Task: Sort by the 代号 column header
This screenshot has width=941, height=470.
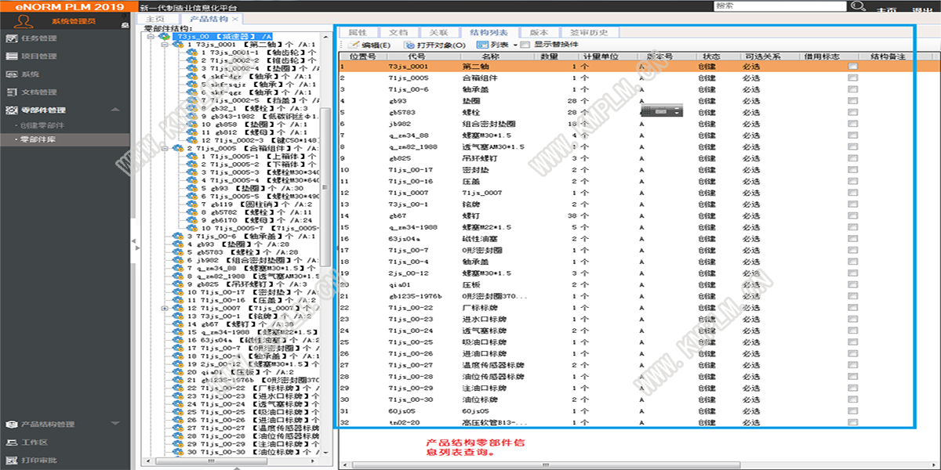Action: (x=417, y=56)
